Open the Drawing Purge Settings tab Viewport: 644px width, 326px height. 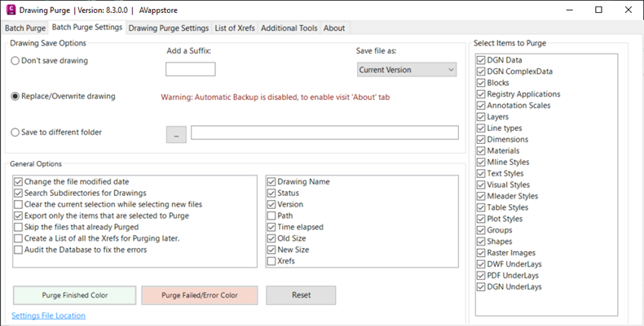(x=169, y=28)
